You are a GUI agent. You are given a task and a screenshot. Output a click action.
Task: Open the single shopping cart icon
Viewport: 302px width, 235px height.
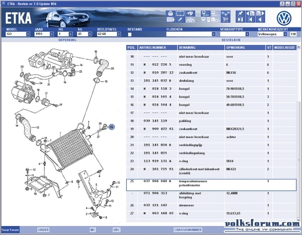coord(225,19)
